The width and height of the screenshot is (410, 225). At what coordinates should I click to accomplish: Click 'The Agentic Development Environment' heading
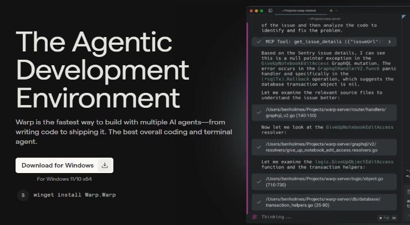click(102, 70)
